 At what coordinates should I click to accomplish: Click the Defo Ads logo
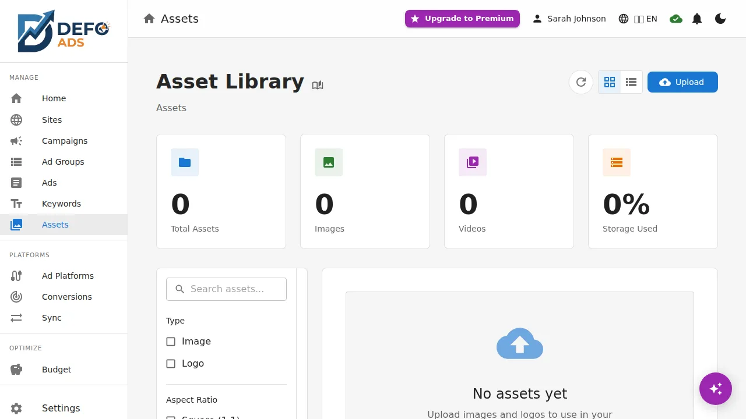click(64, 31)
